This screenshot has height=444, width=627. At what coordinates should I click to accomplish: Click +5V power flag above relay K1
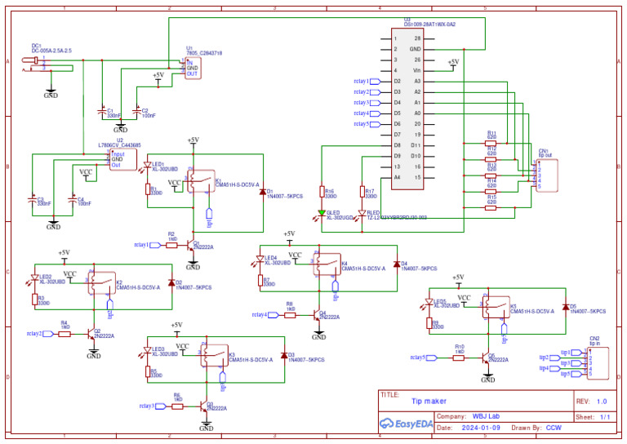pyautogui.click(x=193, y=142)
